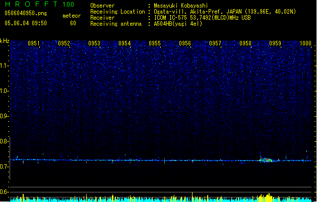Image resolution: width=317 pixels, height=202 pixels.
Task: Click the 0952 time marker
Action: click(64, 43)
